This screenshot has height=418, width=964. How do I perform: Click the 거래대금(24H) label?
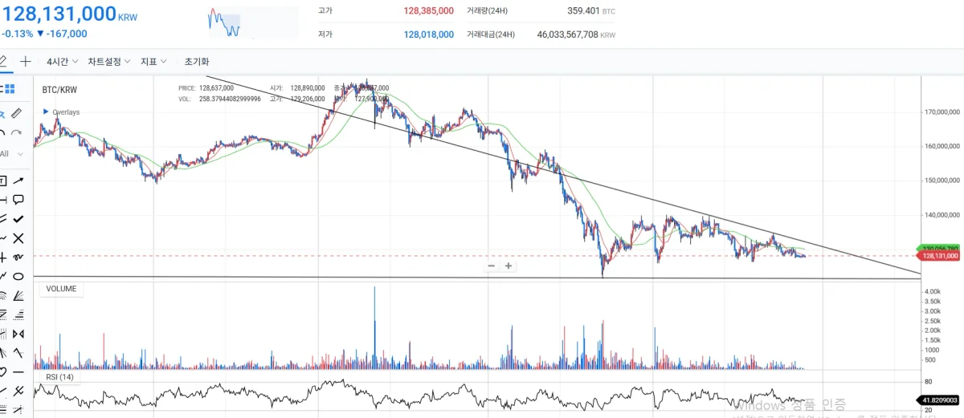(491, 34)
